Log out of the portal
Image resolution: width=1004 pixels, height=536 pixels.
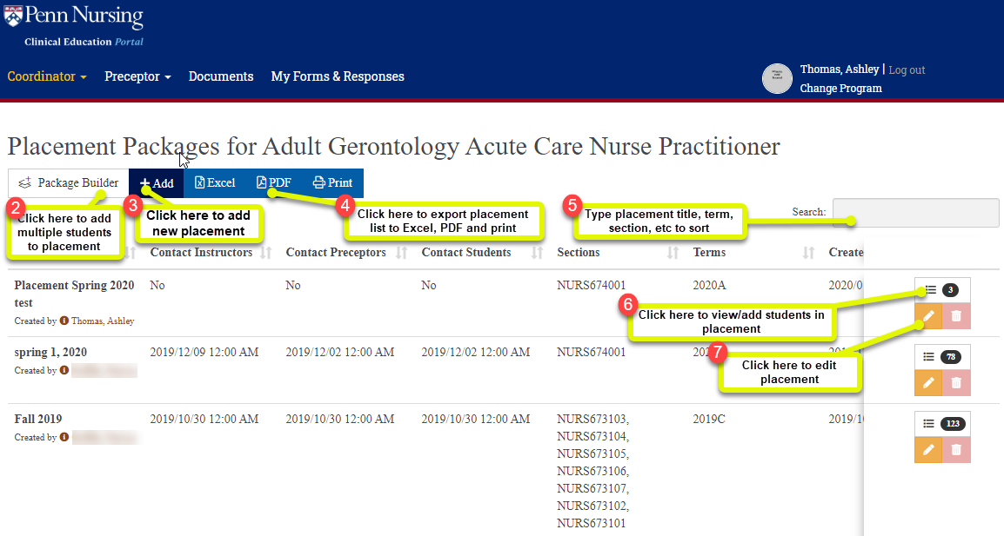pyautogui.click(x=907, y=69)
